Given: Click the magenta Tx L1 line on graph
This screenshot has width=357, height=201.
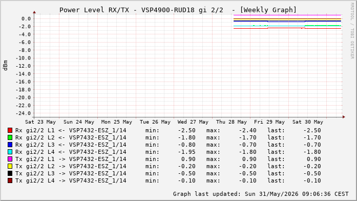Looking at the screenshot, I should tap(287, 15).
